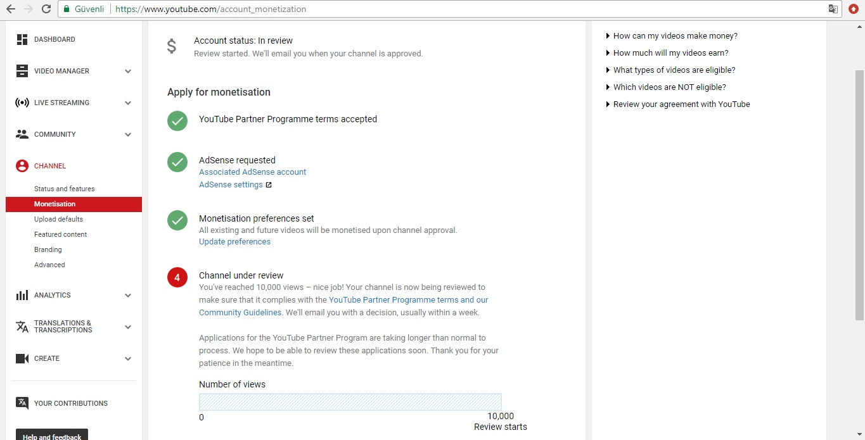Expand the Create section chevron
865x440 pixels.
(128, 359)
